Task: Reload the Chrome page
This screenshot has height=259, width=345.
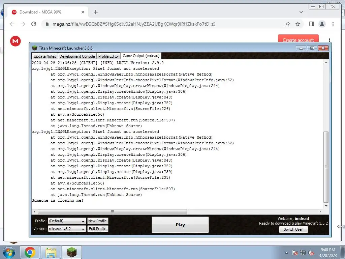Action: point(34,24)
